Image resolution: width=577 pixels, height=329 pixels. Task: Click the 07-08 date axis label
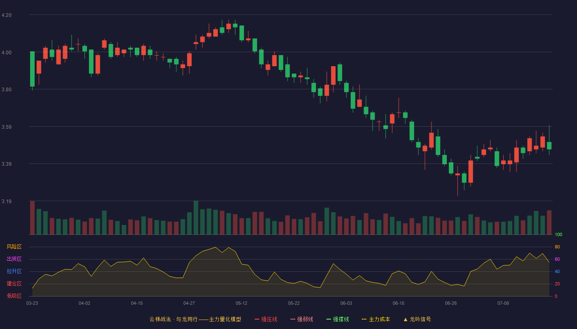503,303
